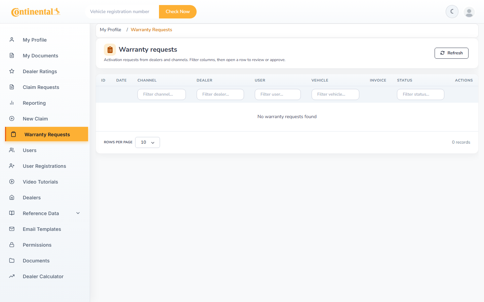Click the Reference Data book icon
Viewport: 484px width, 302px height.
(12, 213)
